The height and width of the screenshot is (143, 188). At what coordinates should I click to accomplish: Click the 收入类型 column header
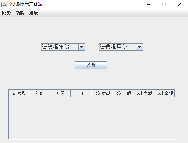pyautogui.click(x=102, y=93)
